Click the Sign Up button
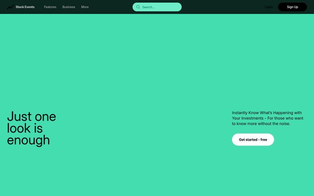The height and width of the screenshot is (196, 314). tap(292, 7)
